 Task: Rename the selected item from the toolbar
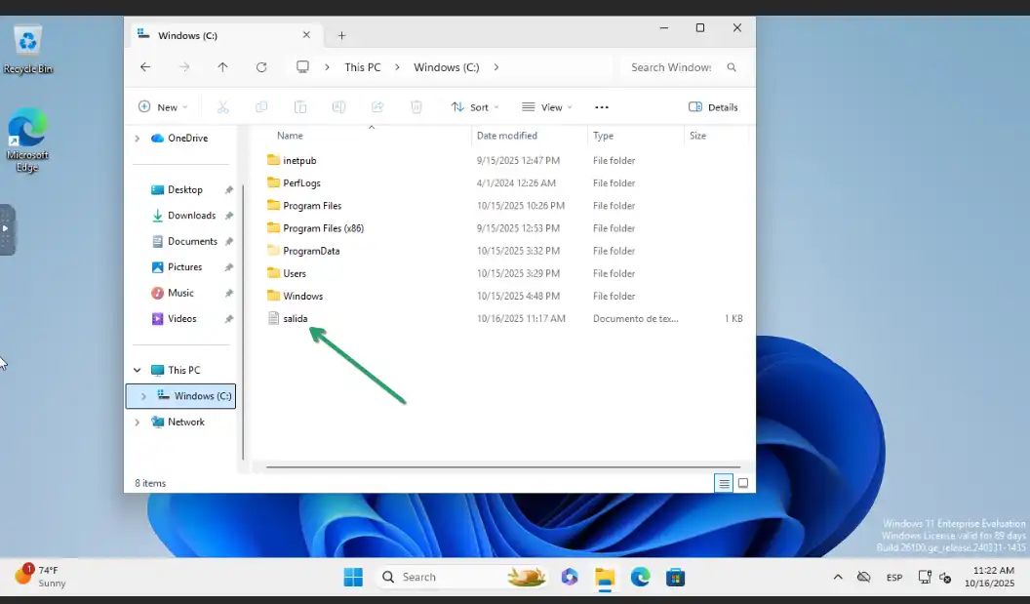(338, 106)
